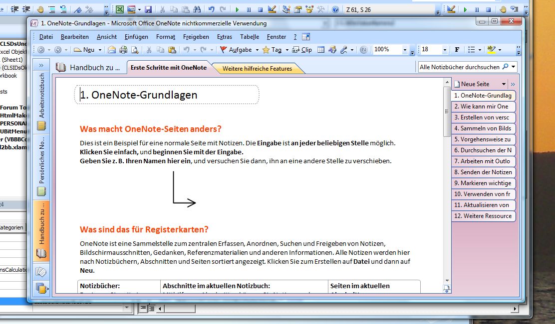This screenshot has height=324, width=555.
Task: Expand the search scope dropdown arrow
Action: point(513,67)
